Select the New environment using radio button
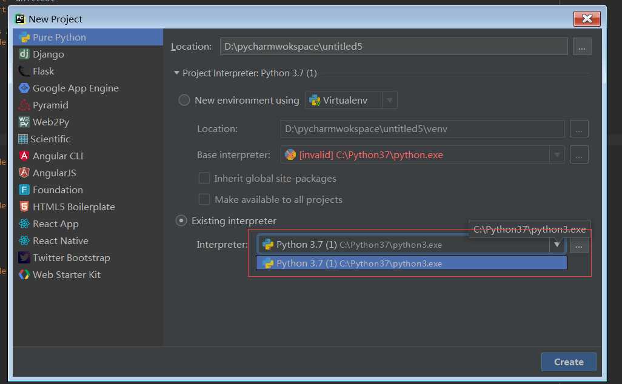Image resolution: width=622 pixels, height=384 pixels. click(x=184, y=101)
